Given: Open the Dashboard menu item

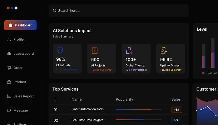Looking at the screenshot, I should coord(20,25).
